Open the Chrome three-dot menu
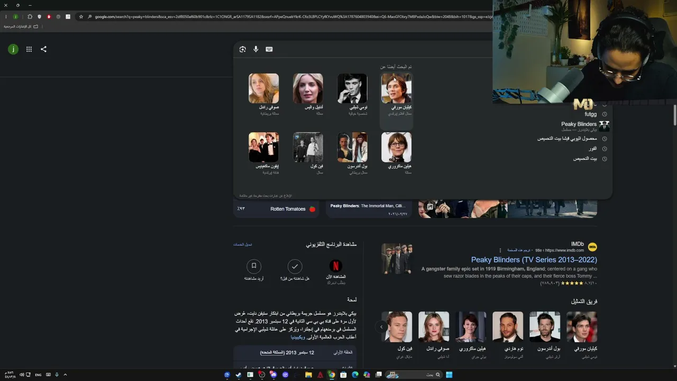677x381 pixels. 6,17
